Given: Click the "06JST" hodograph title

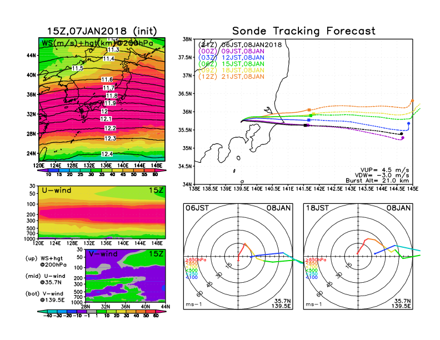Looking at the screenshot, I should pyautogui.click(x=197, y=208).
